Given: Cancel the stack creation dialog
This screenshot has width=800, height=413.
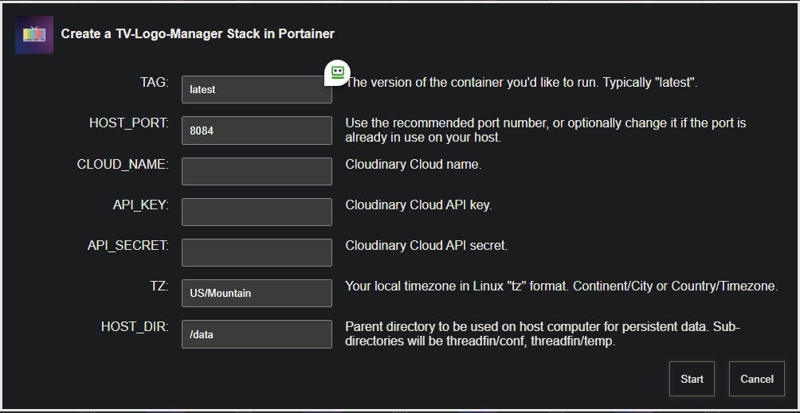Looking at the screenshot, I should (756, 379).
